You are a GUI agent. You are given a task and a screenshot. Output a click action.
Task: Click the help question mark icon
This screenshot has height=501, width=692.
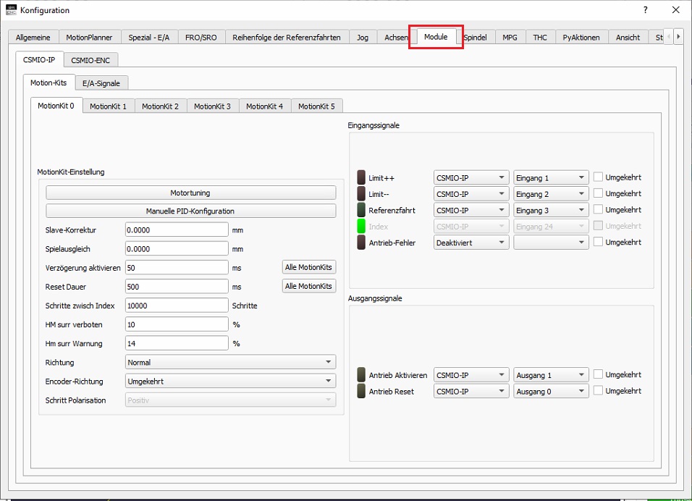(645, 10)
